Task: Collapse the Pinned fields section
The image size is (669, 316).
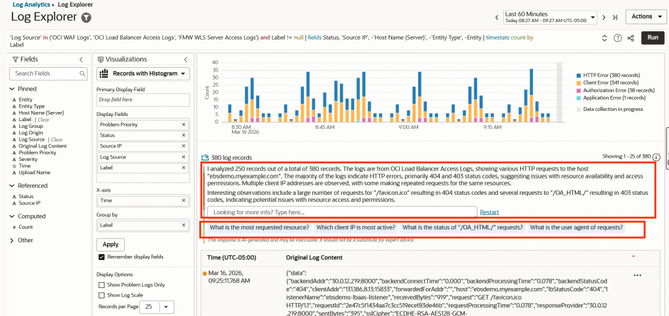Action: click(12, 89)
